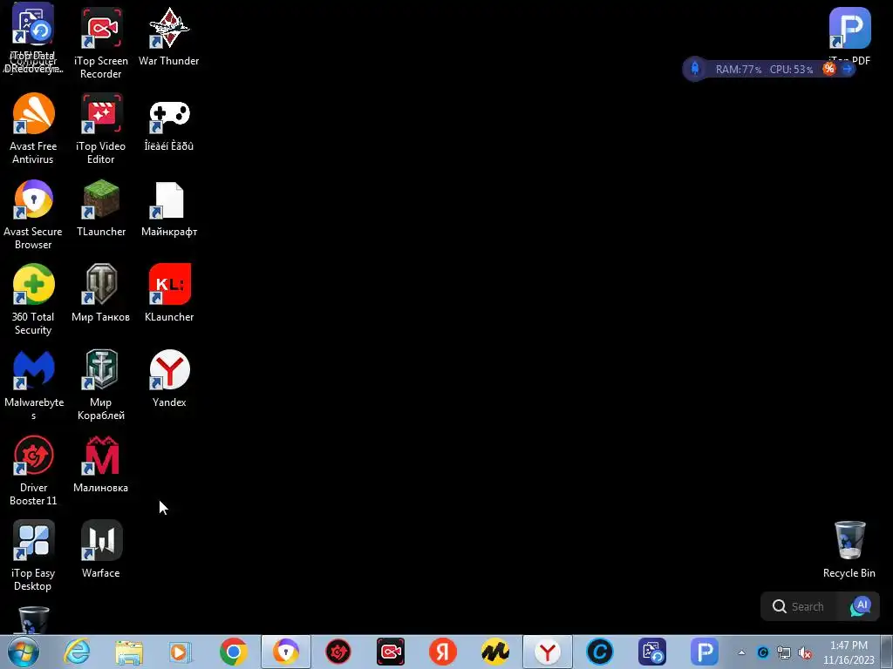Screen dimensions: 893x669
Task: Click the blue arrow in performance widget
Action: (848, 69)
